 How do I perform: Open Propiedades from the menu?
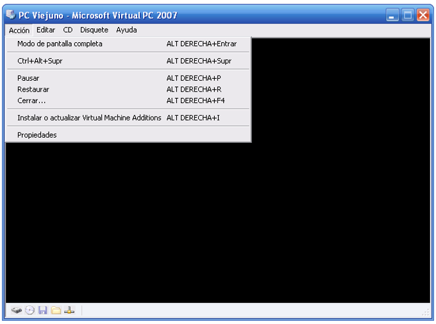(x=128, y=135)
